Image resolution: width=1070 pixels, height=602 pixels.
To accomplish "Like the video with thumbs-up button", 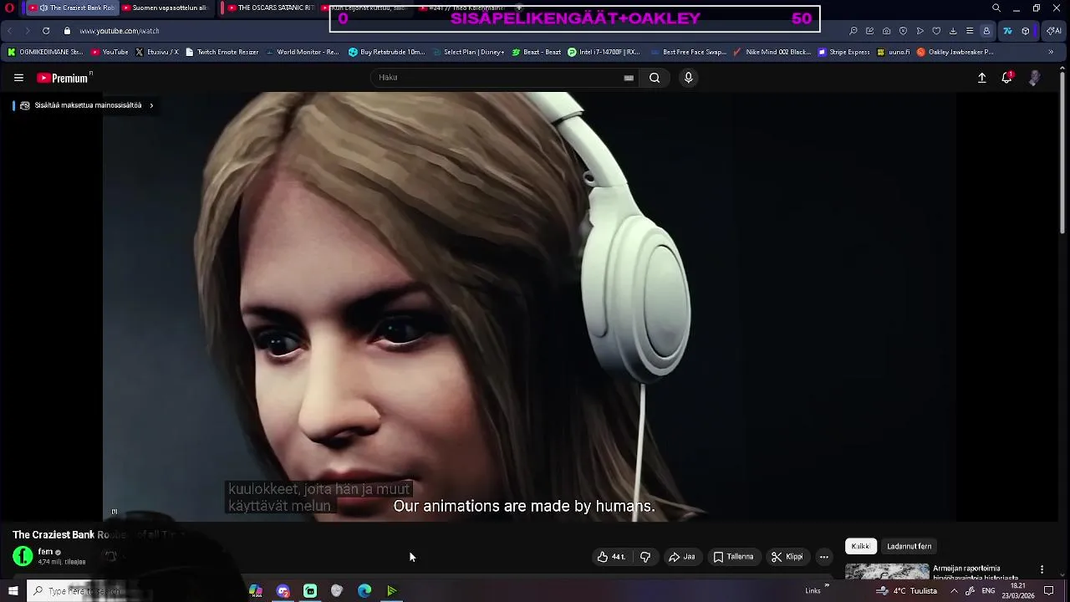I will 611,557.
